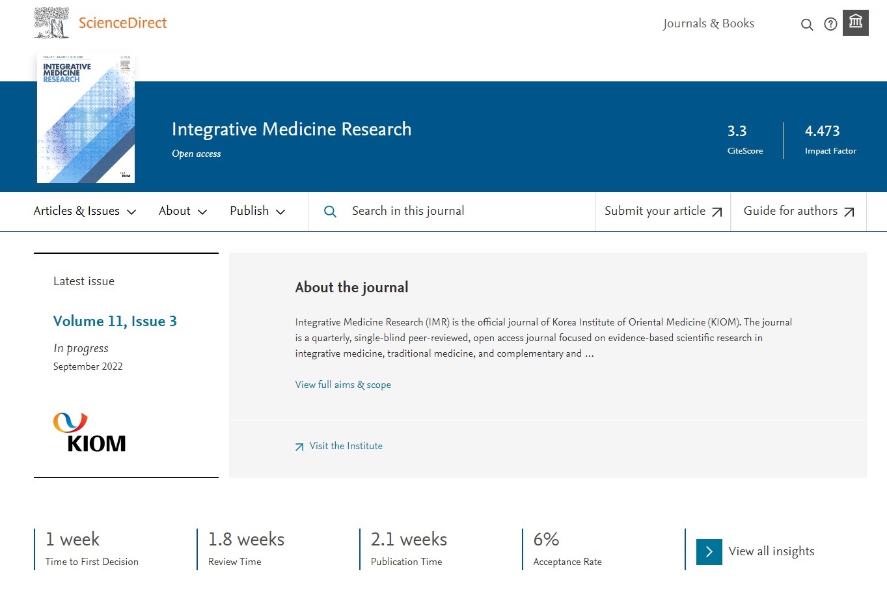
Task: Expand the Articles & Issues menu
Action: pyautogui.click(x=85, y=211)
